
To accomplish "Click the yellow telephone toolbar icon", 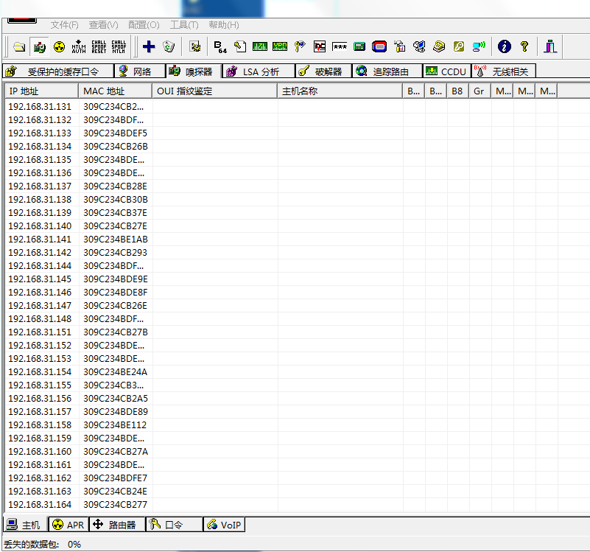I will click(439, 46).
